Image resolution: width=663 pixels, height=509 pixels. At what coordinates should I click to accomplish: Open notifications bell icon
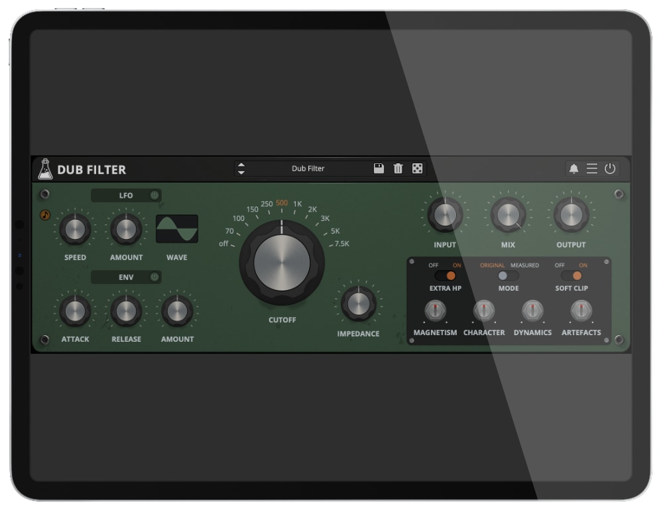(x=573, y=169)
